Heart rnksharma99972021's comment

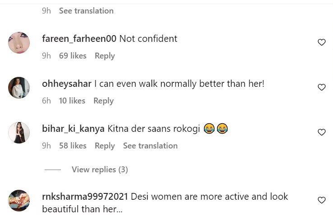322,200
